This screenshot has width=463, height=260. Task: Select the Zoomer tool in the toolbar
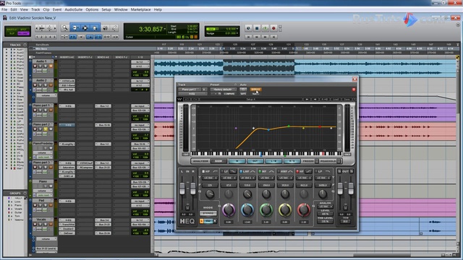pyautogui.click(x=64, y=28)
